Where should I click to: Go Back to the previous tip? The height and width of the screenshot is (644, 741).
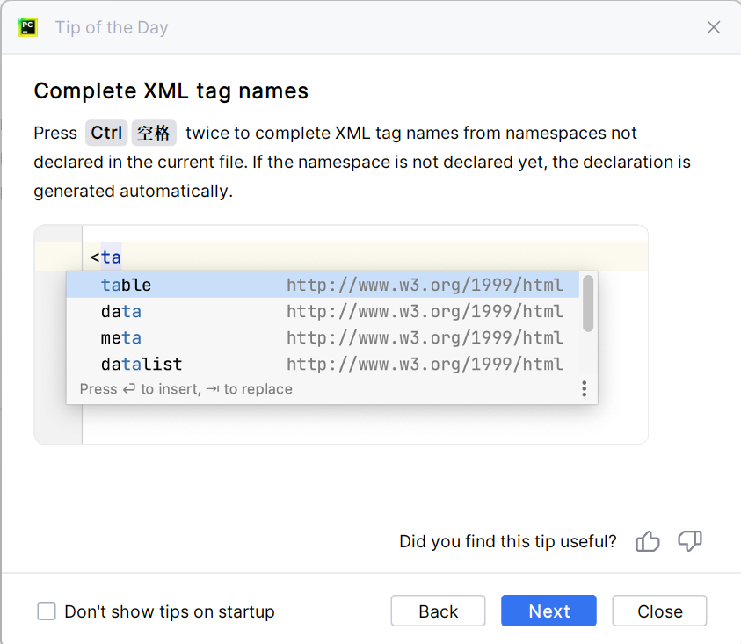pos(438,611)
